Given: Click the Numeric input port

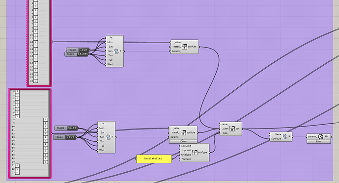Looking at the screenshot, I should tap(186, 159).
